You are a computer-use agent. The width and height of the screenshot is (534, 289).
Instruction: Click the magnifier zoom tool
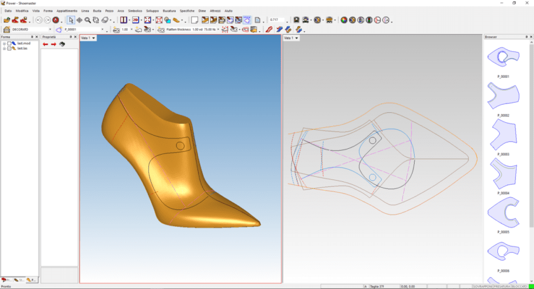pos(88,20)
